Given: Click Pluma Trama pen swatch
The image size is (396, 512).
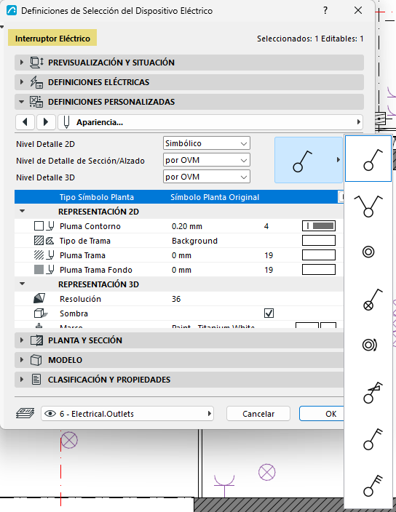Looking at the screenshot, I should point(319,255).
